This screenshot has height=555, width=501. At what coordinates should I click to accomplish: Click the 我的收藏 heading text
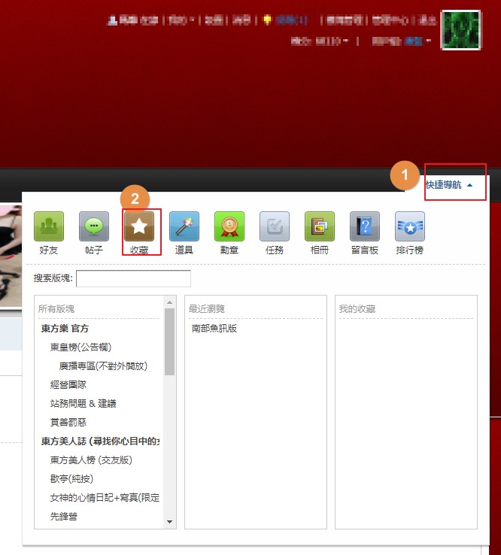tap(357, 309)
